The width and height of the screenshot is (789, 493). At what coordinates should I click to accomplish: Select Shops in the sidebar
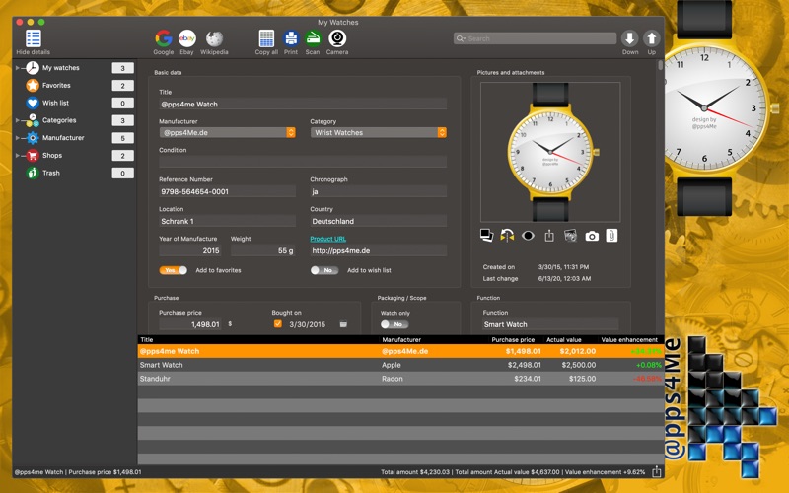52,156
